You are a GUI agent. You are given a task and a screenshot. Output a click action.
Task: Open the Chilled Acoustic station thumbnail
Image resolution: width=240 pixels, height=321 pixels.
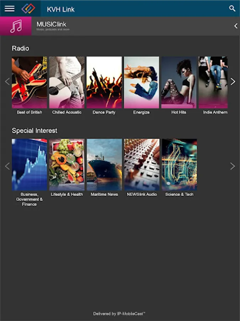click(x=67, y=82)
